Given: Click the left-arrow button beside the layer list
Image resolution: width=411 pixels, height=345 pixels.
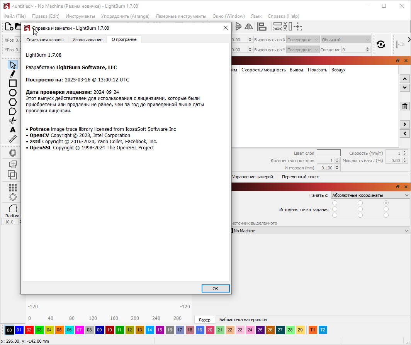Looking at the screenshot, I should tap(405, 134).
